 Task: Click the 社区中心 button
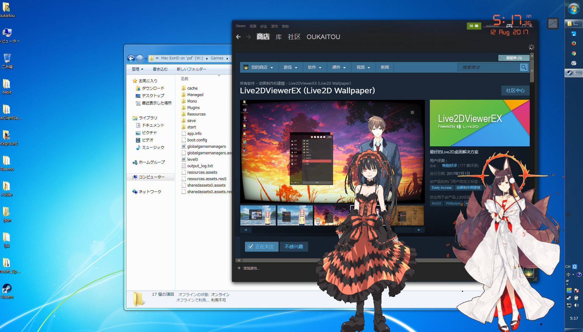(x=515, y=91)
